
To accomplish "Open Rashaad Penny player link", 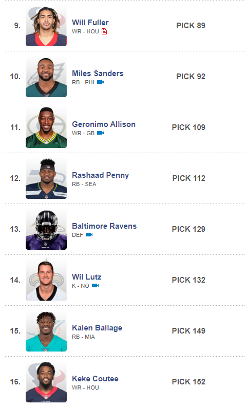I will [x=100, y=175].
